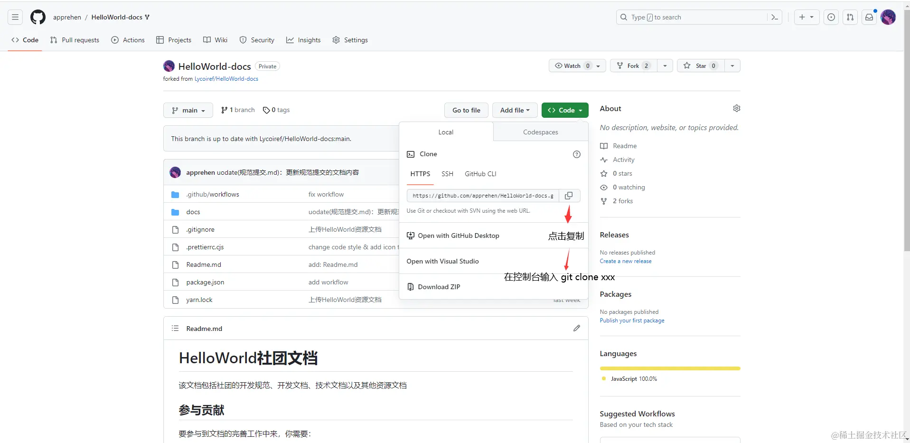Open the apprehen commit author avatar

(x=175, y=172)
